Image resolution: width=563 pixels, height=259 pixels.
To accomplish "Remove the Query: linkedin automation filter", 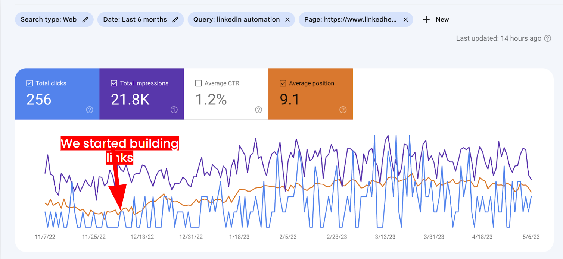I will click(x=287, y=20).
